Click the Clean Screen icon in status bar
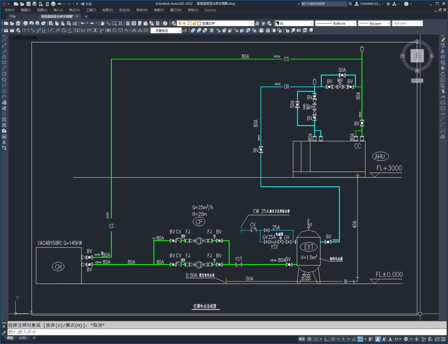The height and width of the screenshot is (344, 448). (437, 339)
